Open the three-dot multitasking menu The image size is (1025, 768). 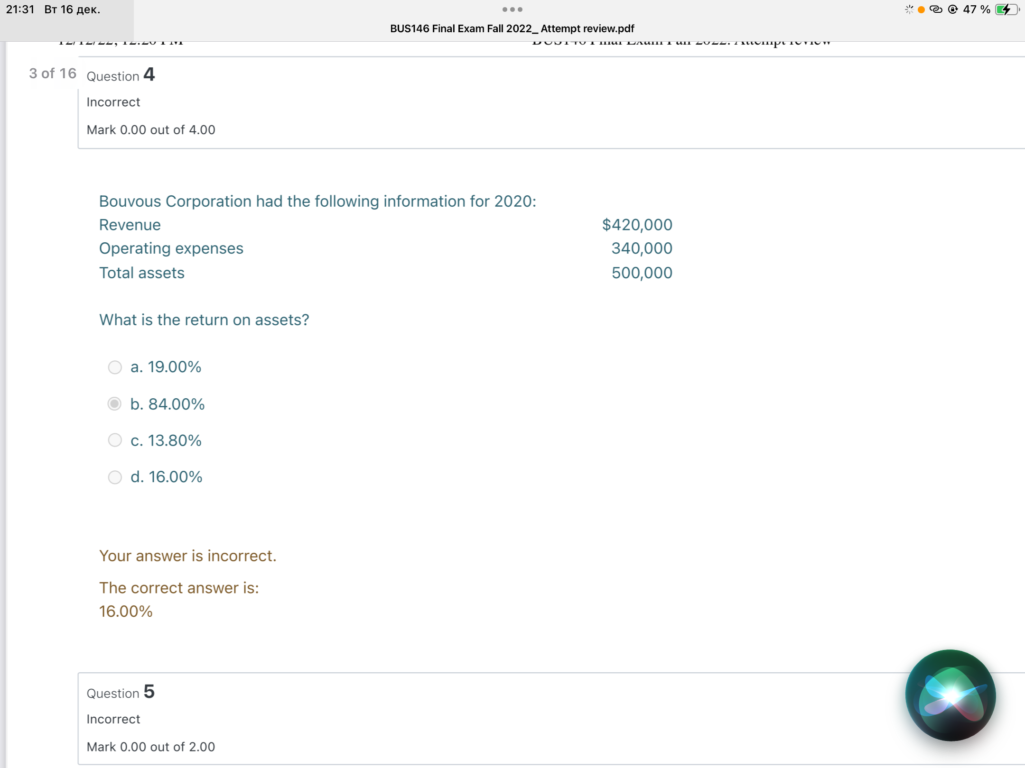coord(512,9)
